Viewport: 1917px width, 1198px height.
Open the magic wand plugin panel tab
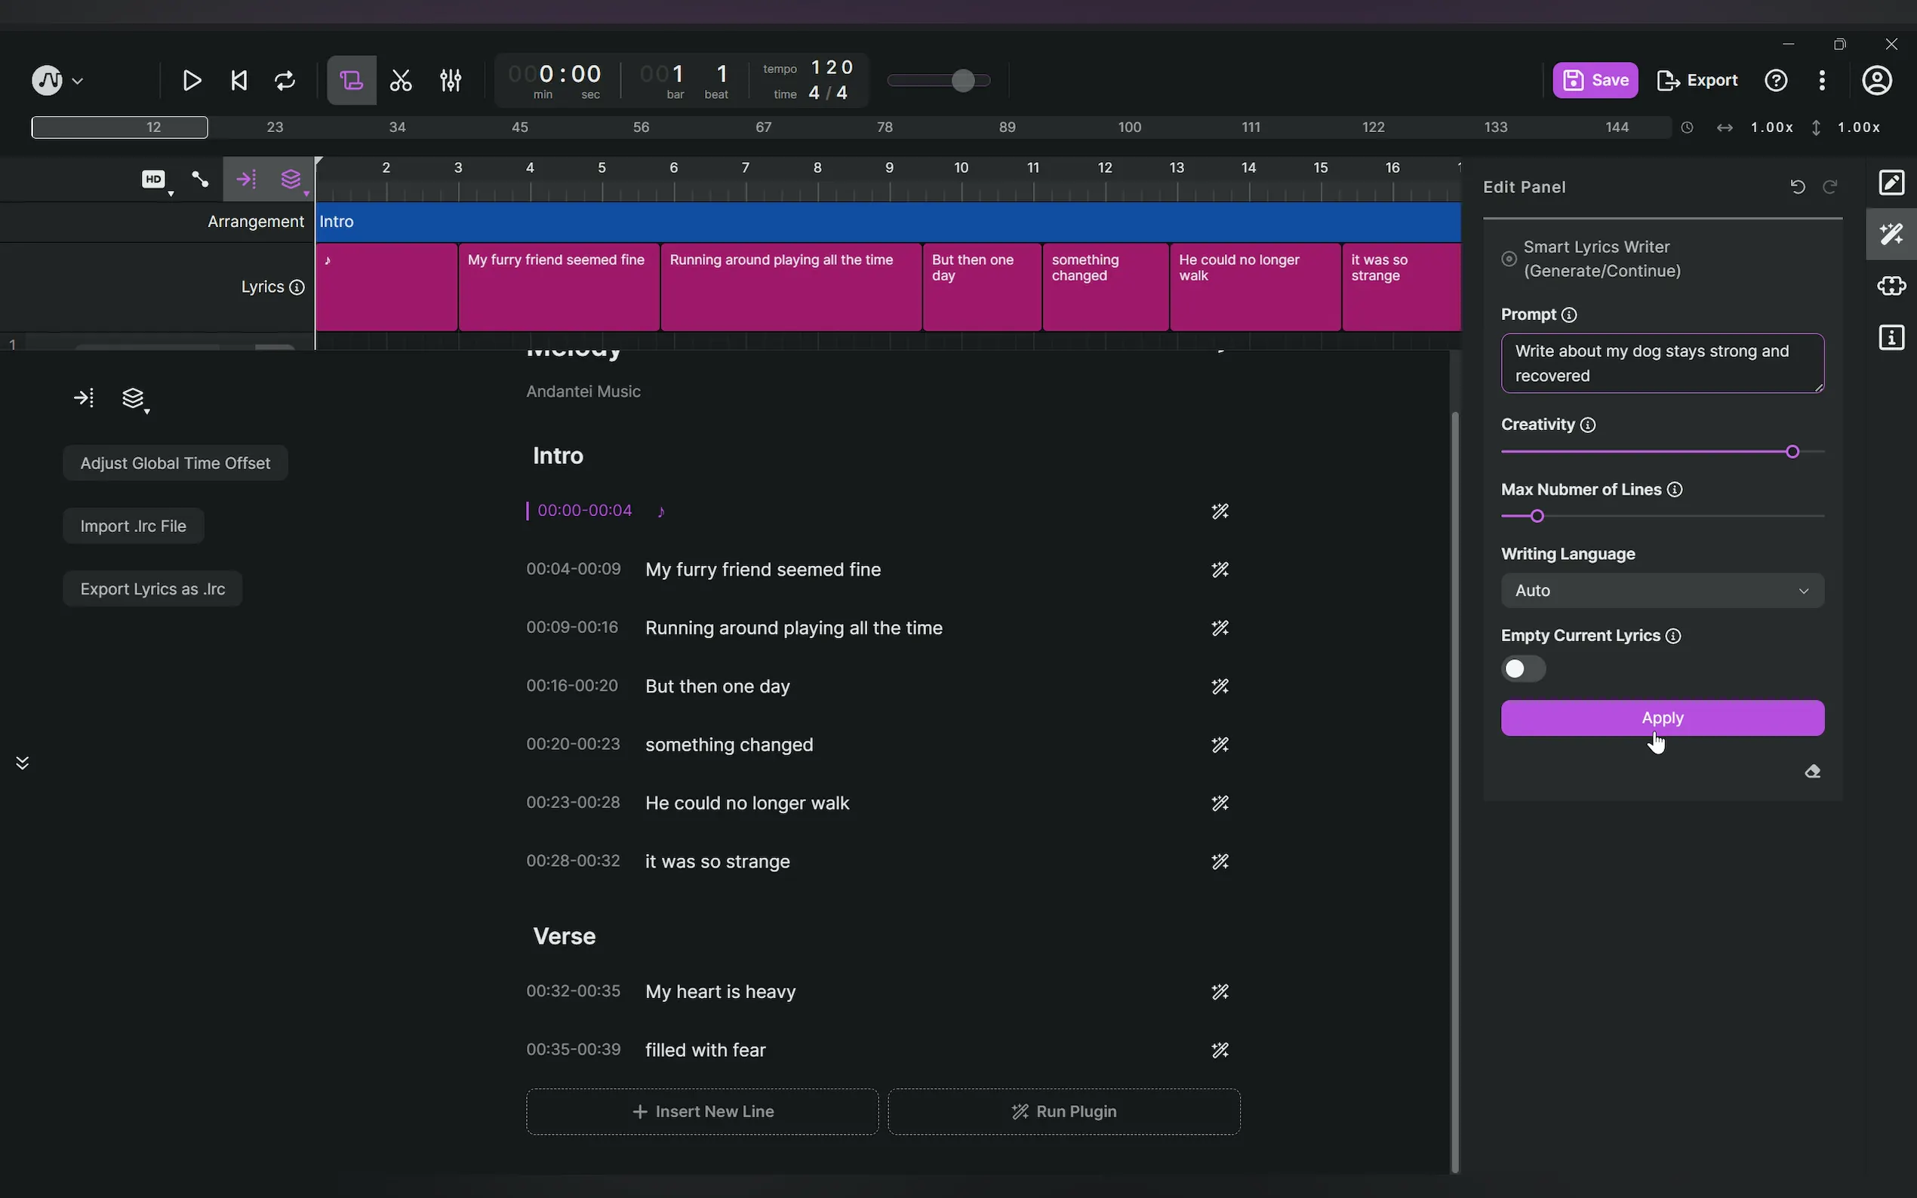(x=1891, y=234)
